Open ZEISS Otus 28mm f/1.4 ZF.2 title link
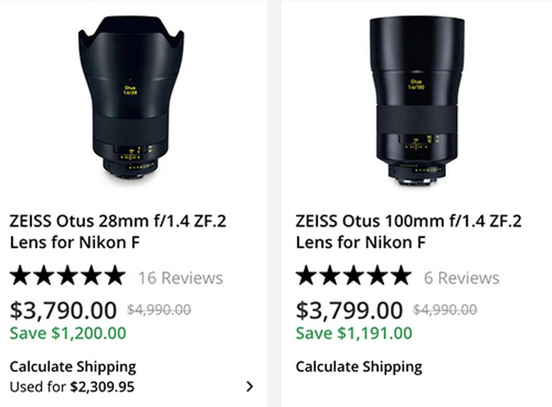The width and height of the screenshot is (552, 407). [117, 232]
